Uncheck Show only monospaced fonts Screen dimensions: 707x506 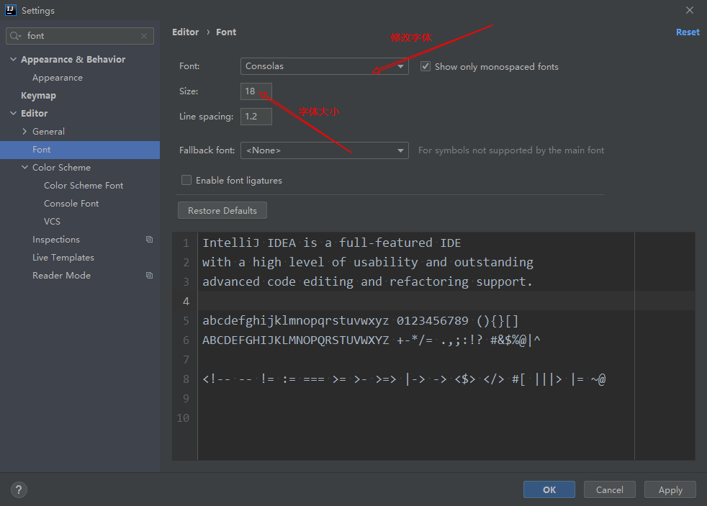pos(425,66)
